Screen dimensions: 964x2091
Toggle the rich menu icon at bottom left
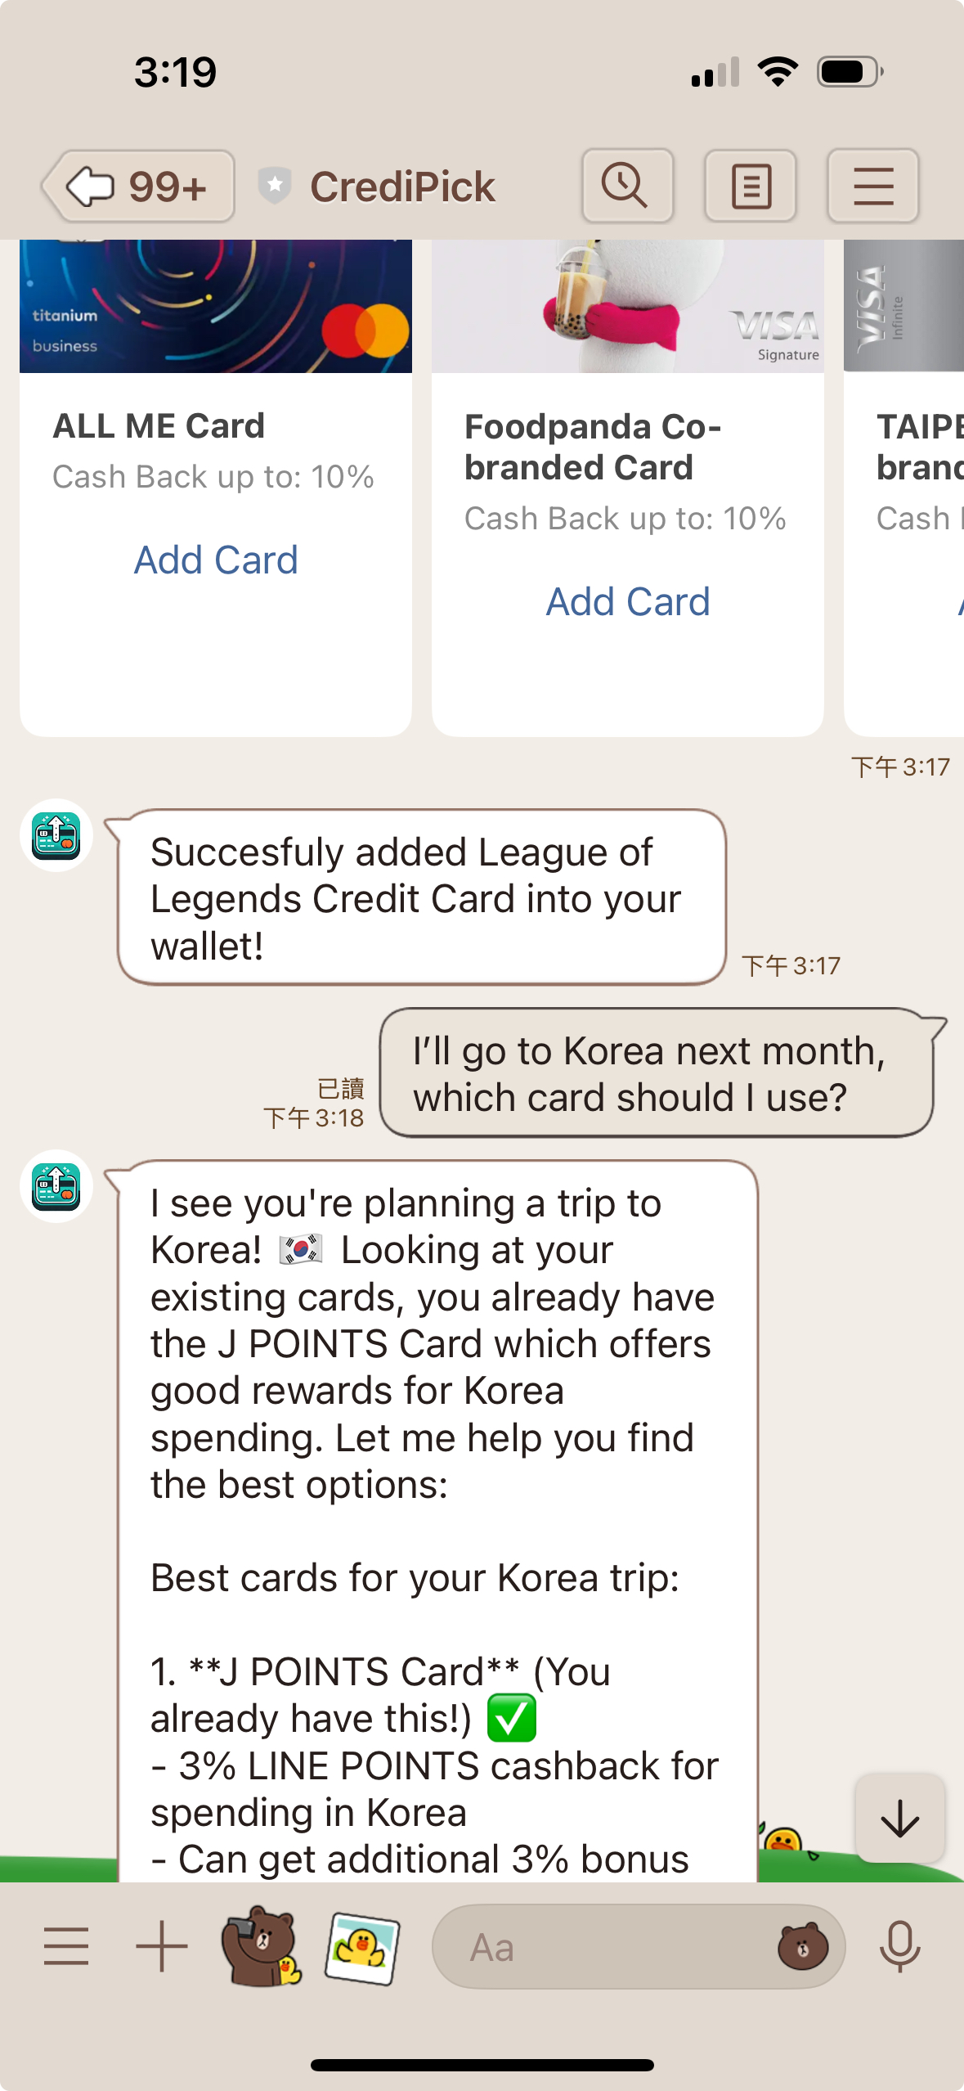(66, 1945)
